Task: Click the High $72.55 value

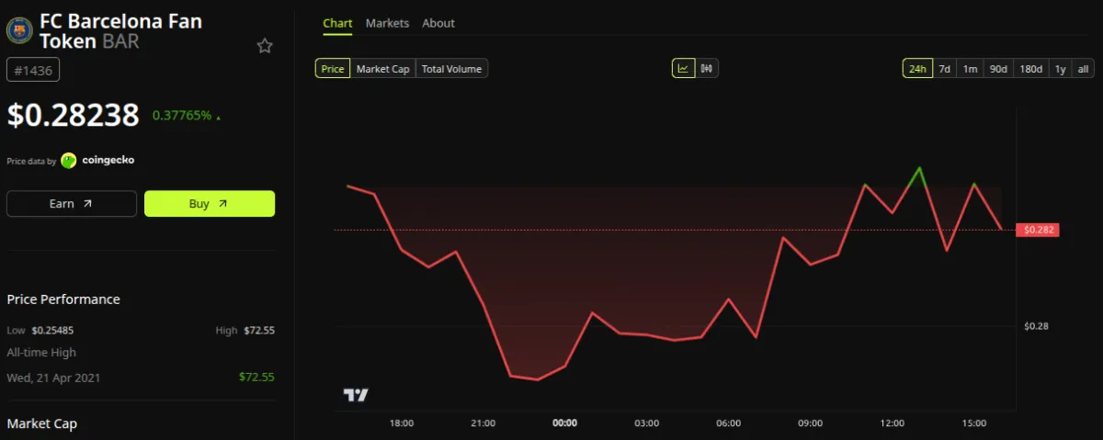Action: [258, 330]
